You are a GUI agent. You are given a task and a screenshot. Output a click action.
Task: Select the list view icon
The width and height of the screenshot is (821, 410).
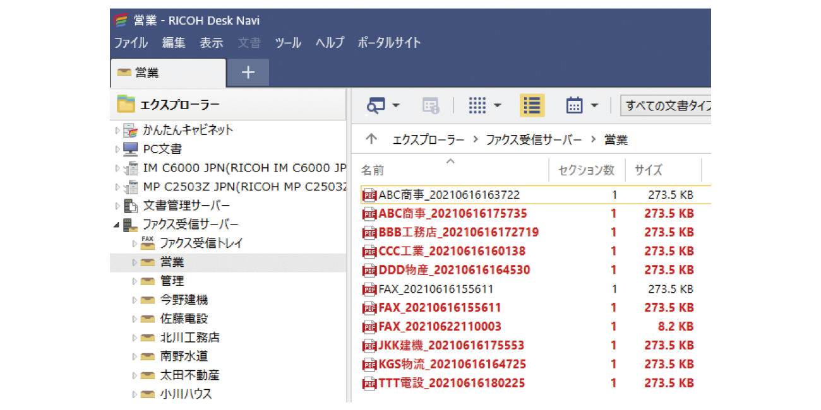[532, 105]
